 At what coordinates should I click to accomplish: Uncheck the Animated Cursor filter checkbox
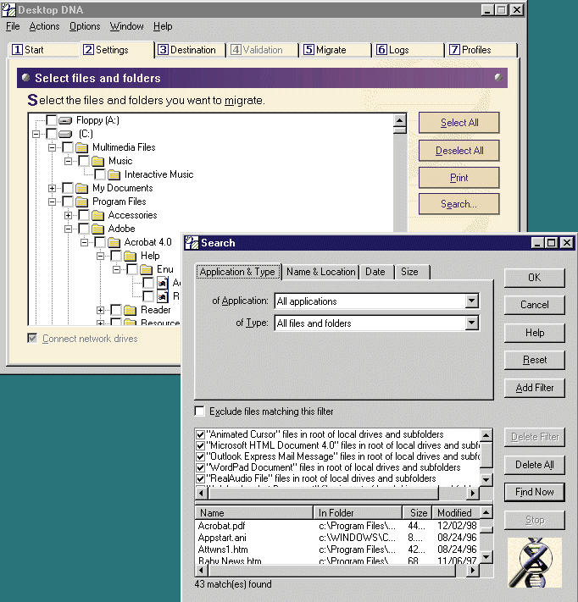[x=201, y=434]
